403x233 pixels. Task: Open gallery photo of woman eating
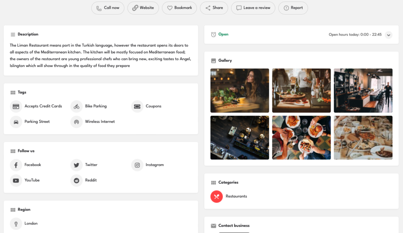[x=240, y=91]
